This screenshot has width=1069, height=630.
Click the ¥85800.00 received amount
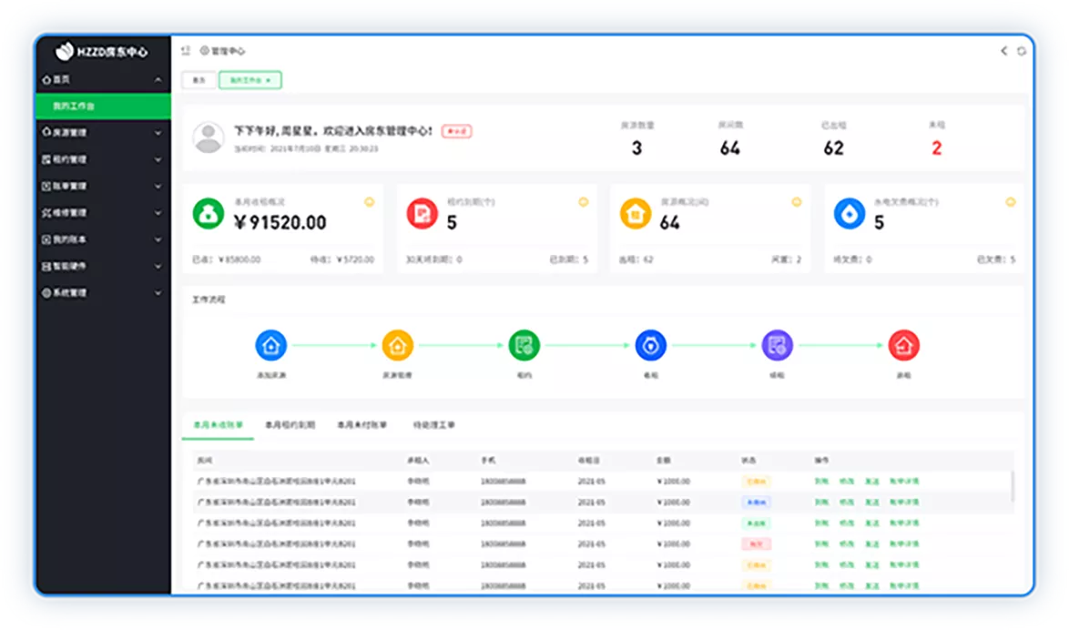pos(239,259)
